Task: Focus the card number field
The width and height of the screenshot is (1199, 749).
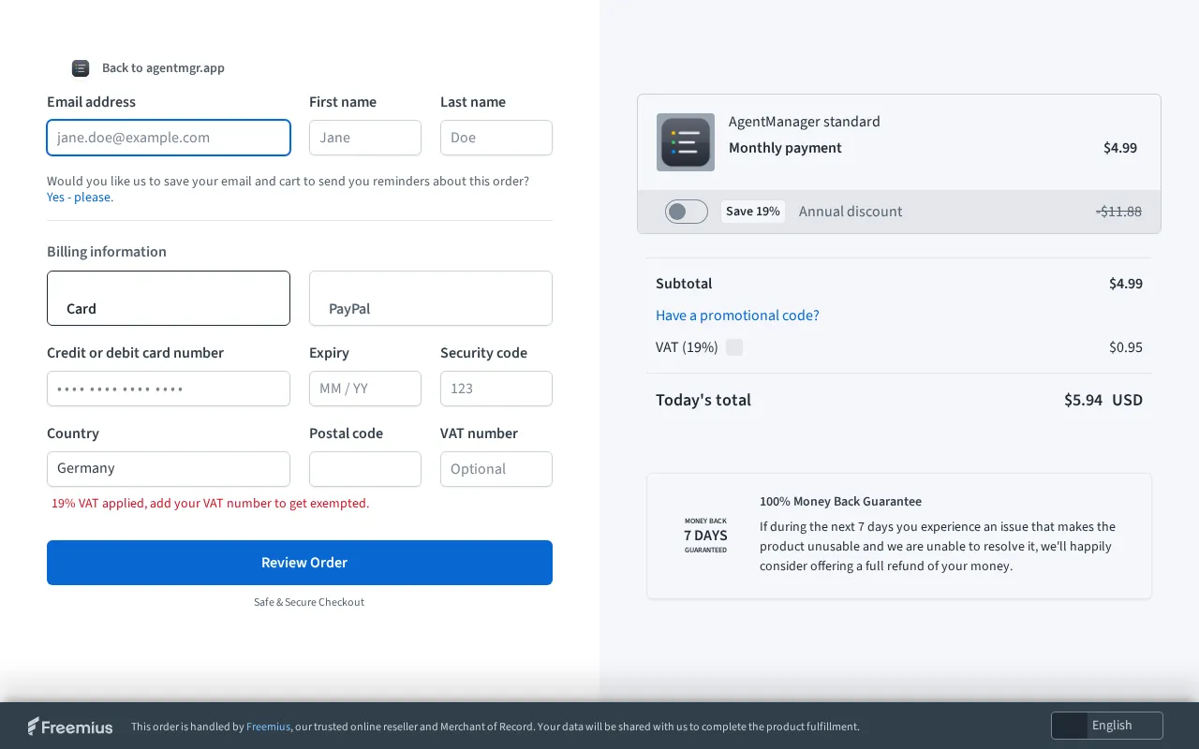Action: pyautogui.click(x=169, y=389)
